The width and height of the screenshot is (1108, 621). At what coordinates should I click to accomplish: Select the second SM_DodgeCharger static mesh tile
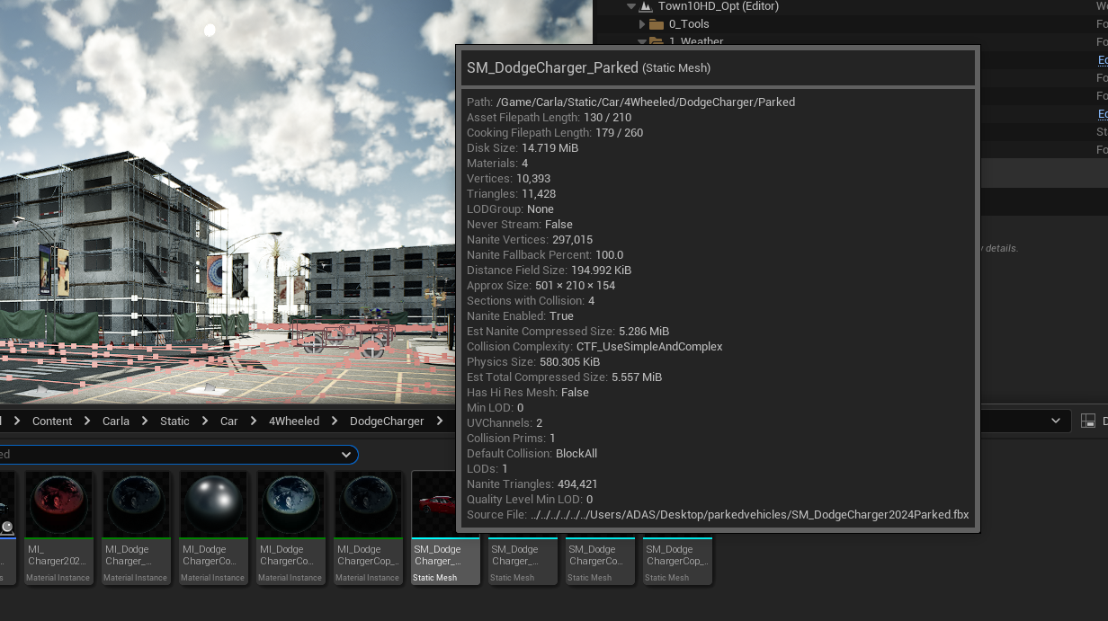point(523,562)
